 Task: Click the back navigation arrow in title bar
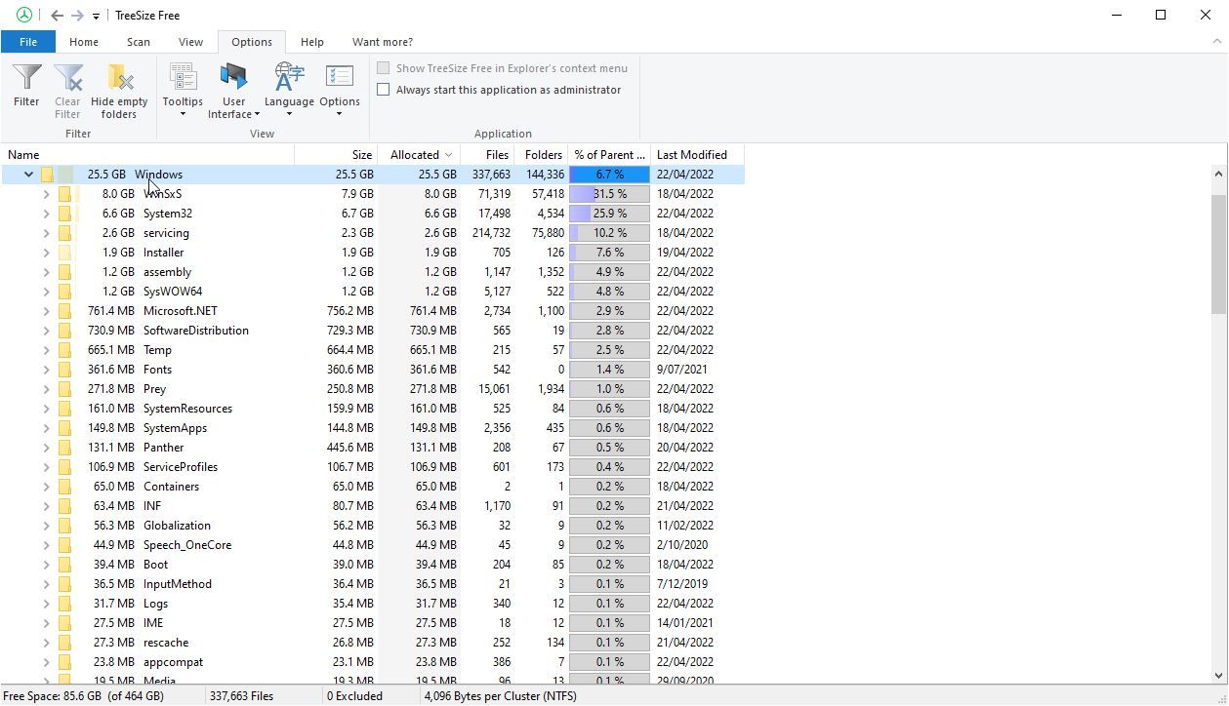[57, 16]
